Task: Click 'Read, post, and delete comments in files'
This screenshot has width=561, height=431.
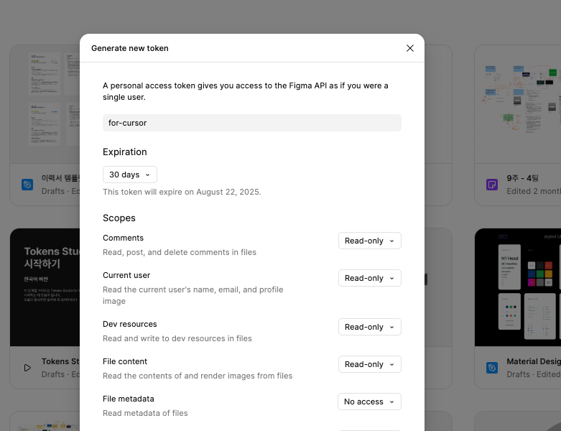Action: pyautogui.click(x=180, y=252)
